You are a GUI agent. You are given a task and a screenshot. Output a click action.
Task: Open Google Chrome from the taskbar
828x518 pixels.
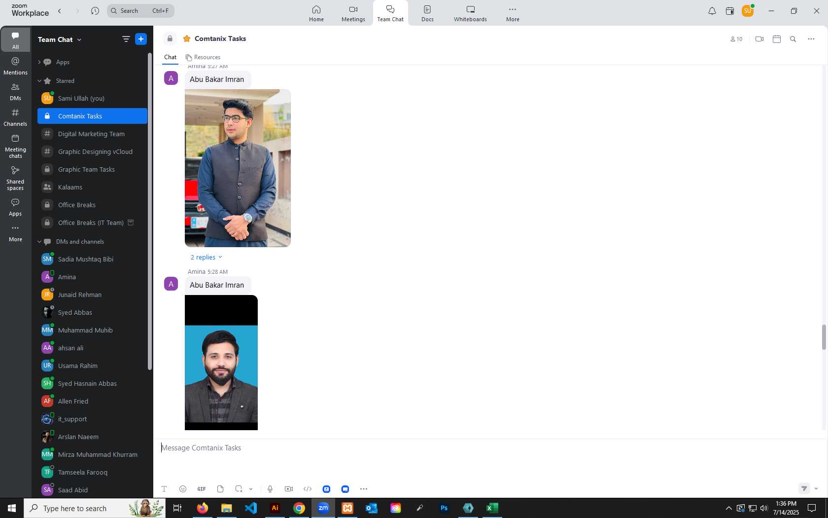(299, 508)
